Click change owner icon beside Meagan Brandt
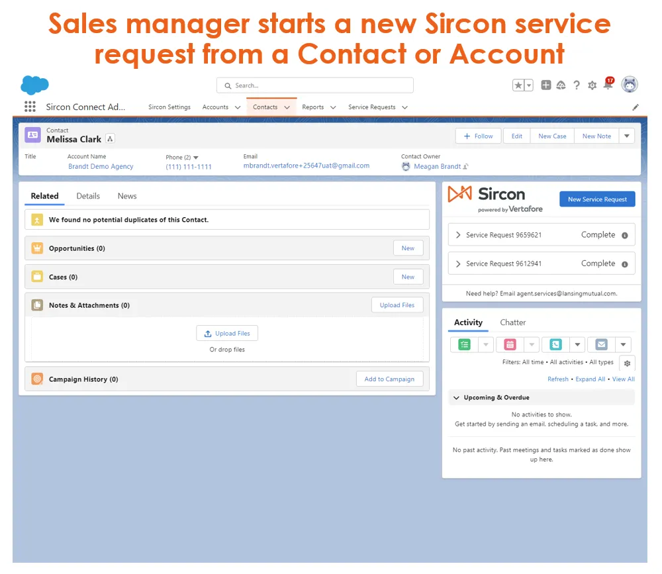This screenshot has width=662, height=574. click(x=465, y=166)
